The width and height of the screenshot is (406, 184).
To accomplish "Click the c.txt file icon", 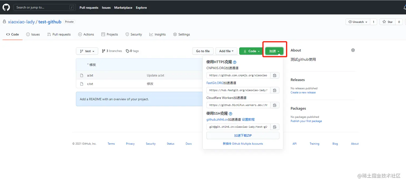I will click(82, 84).
